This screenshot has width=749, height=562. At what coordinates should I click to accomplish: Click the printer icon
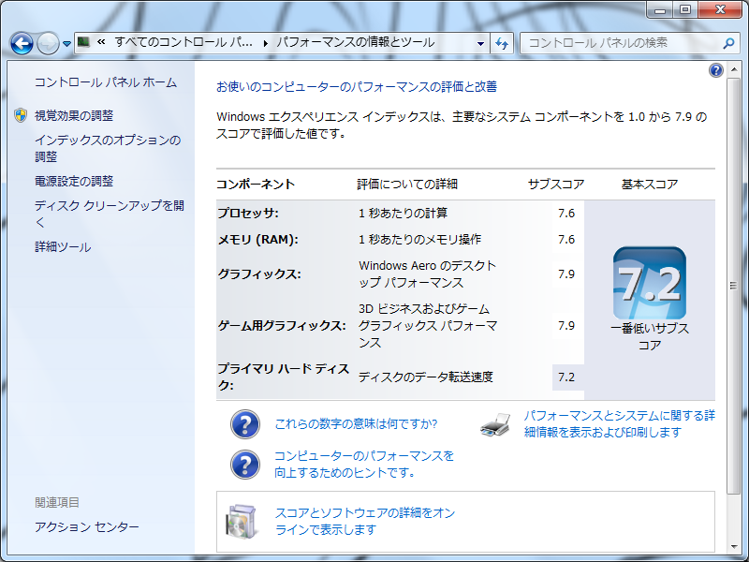pos(495,424)
